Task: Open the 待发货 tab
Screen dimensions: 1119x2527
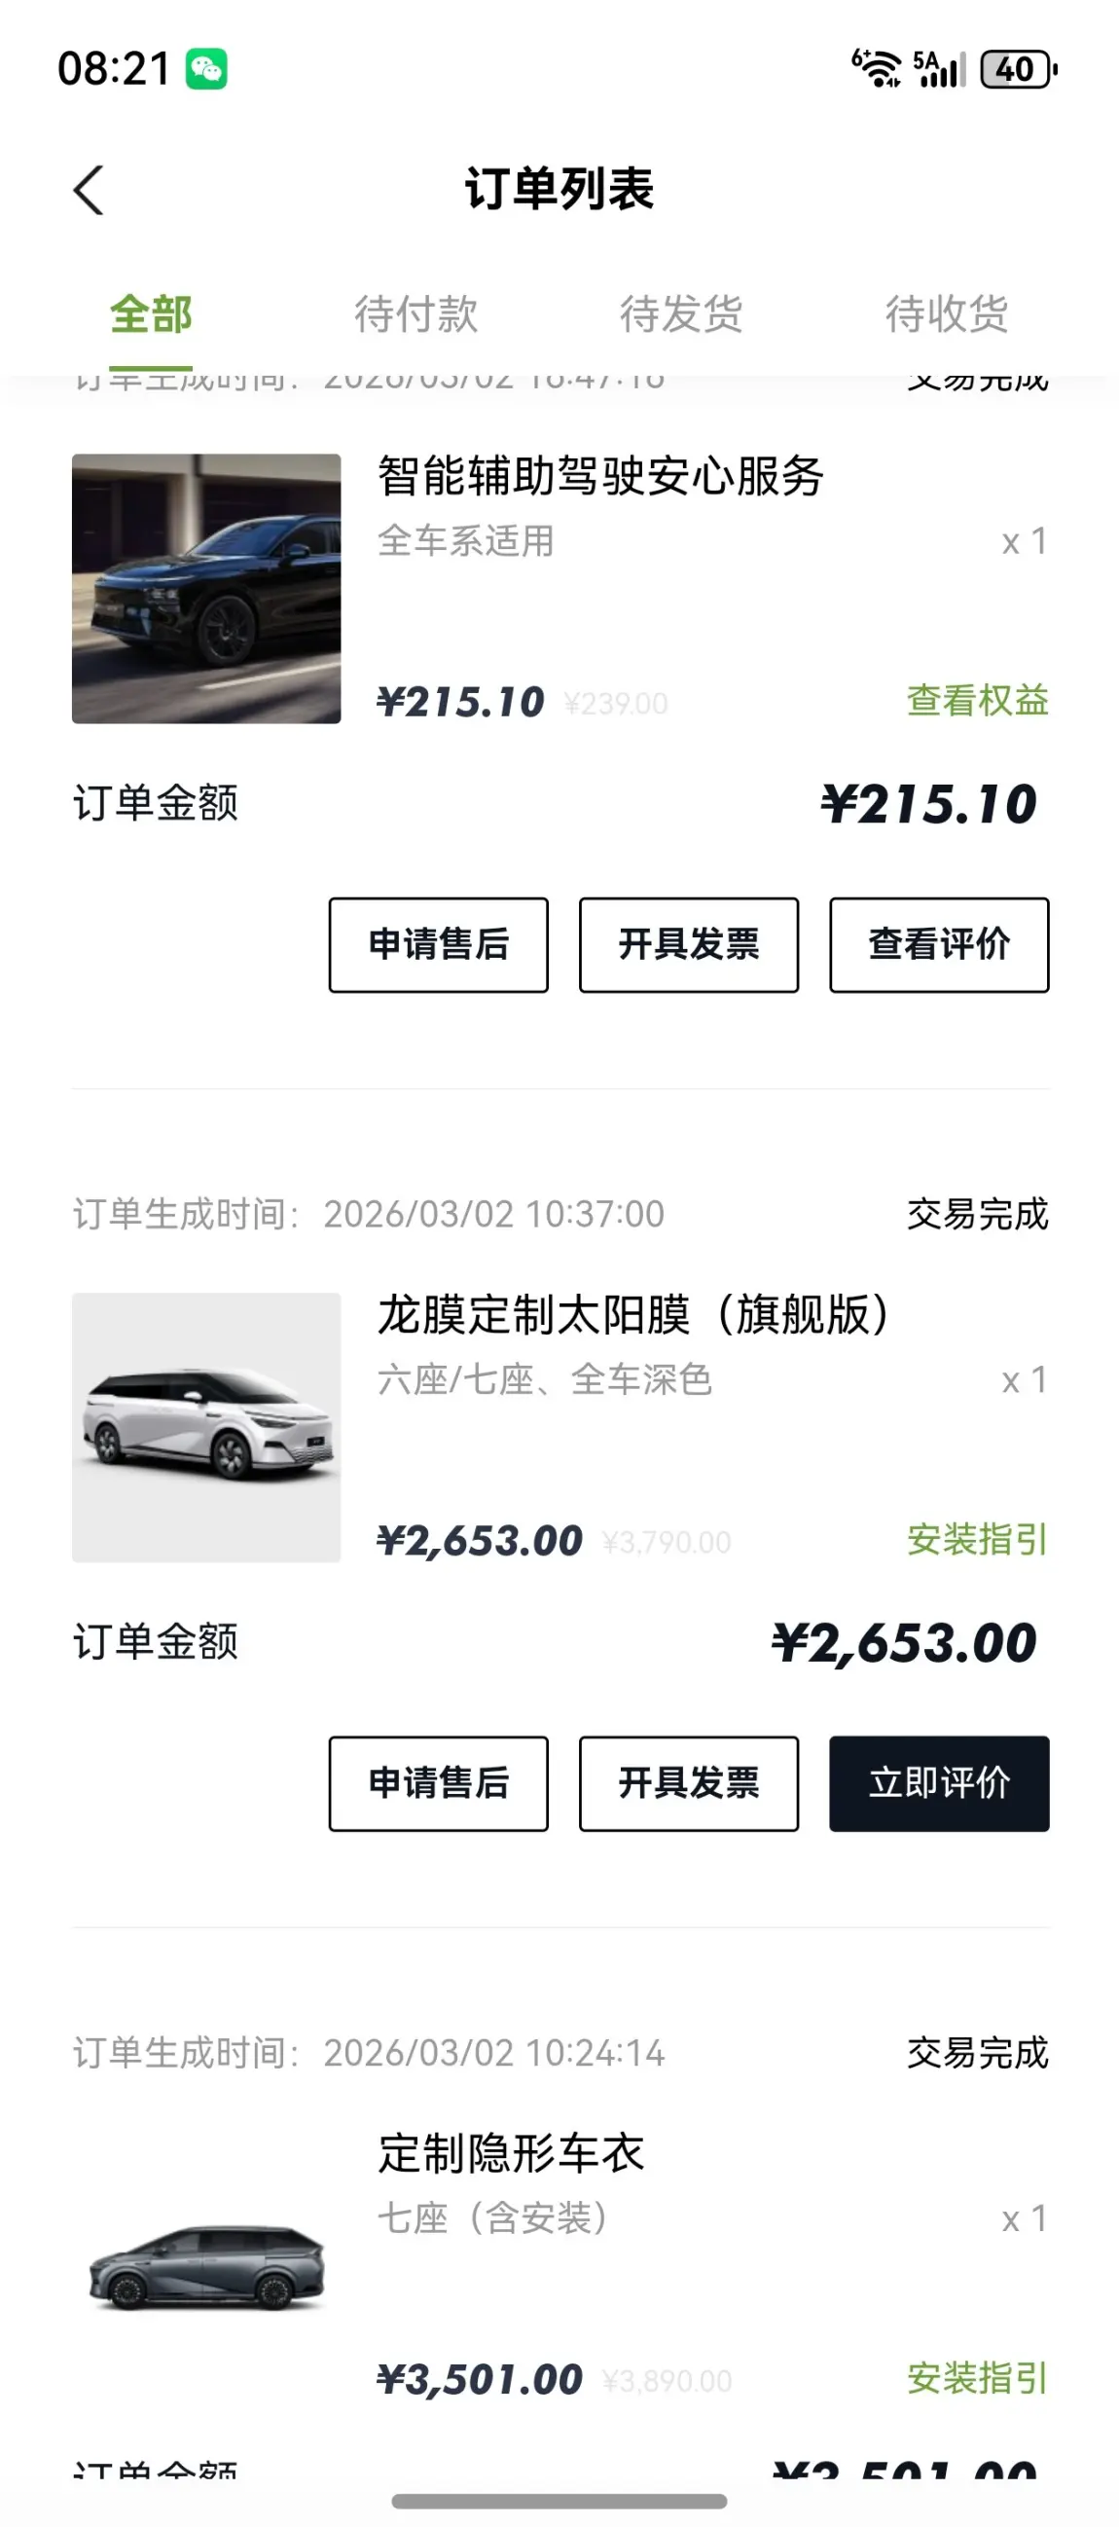Action: [x=680, y=314]
